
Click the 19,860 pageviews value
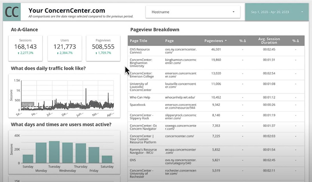tap(216, 60)
